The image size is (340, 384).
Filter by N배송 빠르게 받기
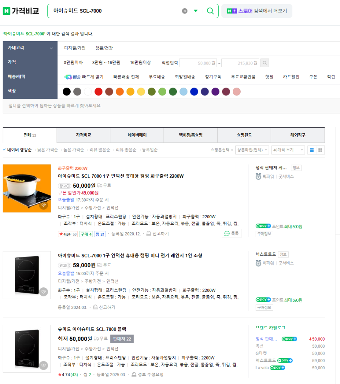[84, 77]
